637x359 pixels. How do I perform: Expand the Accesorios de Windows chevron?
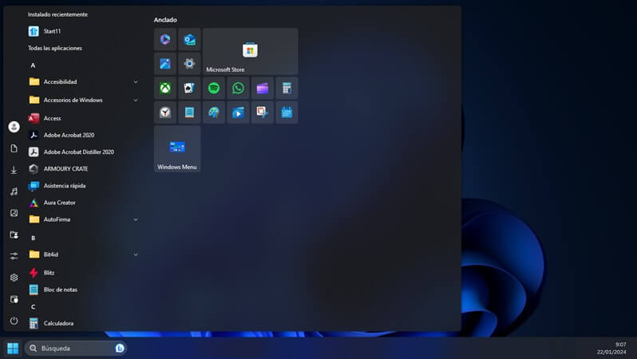click(x=136, y=100)
